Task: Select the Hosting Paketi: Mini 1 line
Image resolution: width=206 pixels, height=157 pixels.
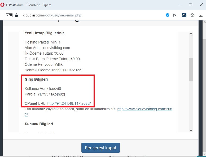Action: [42, 42]
